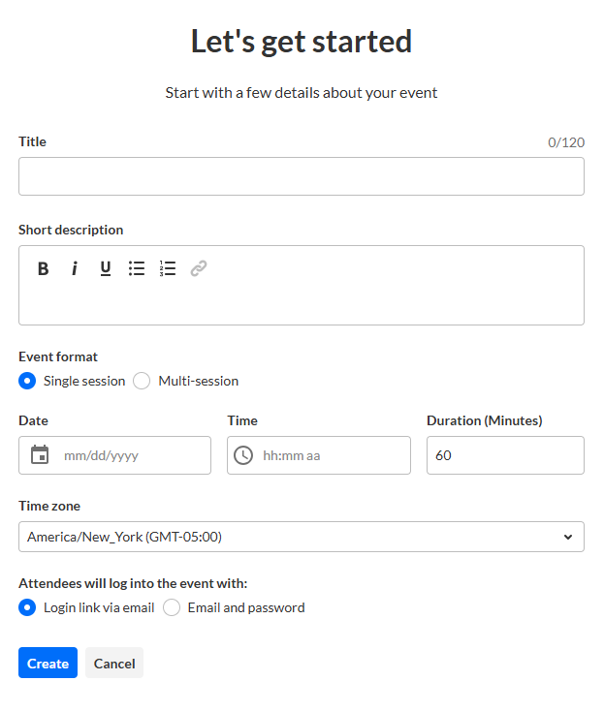Screen dimensions: 604x712
Task: Select Login link via email option
Action: [28, 608]
